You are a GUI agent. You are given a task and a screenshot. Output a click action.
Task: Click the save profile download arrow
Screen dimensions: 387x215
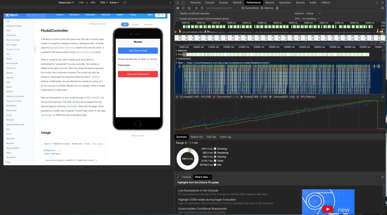click(x=202, y=8)
